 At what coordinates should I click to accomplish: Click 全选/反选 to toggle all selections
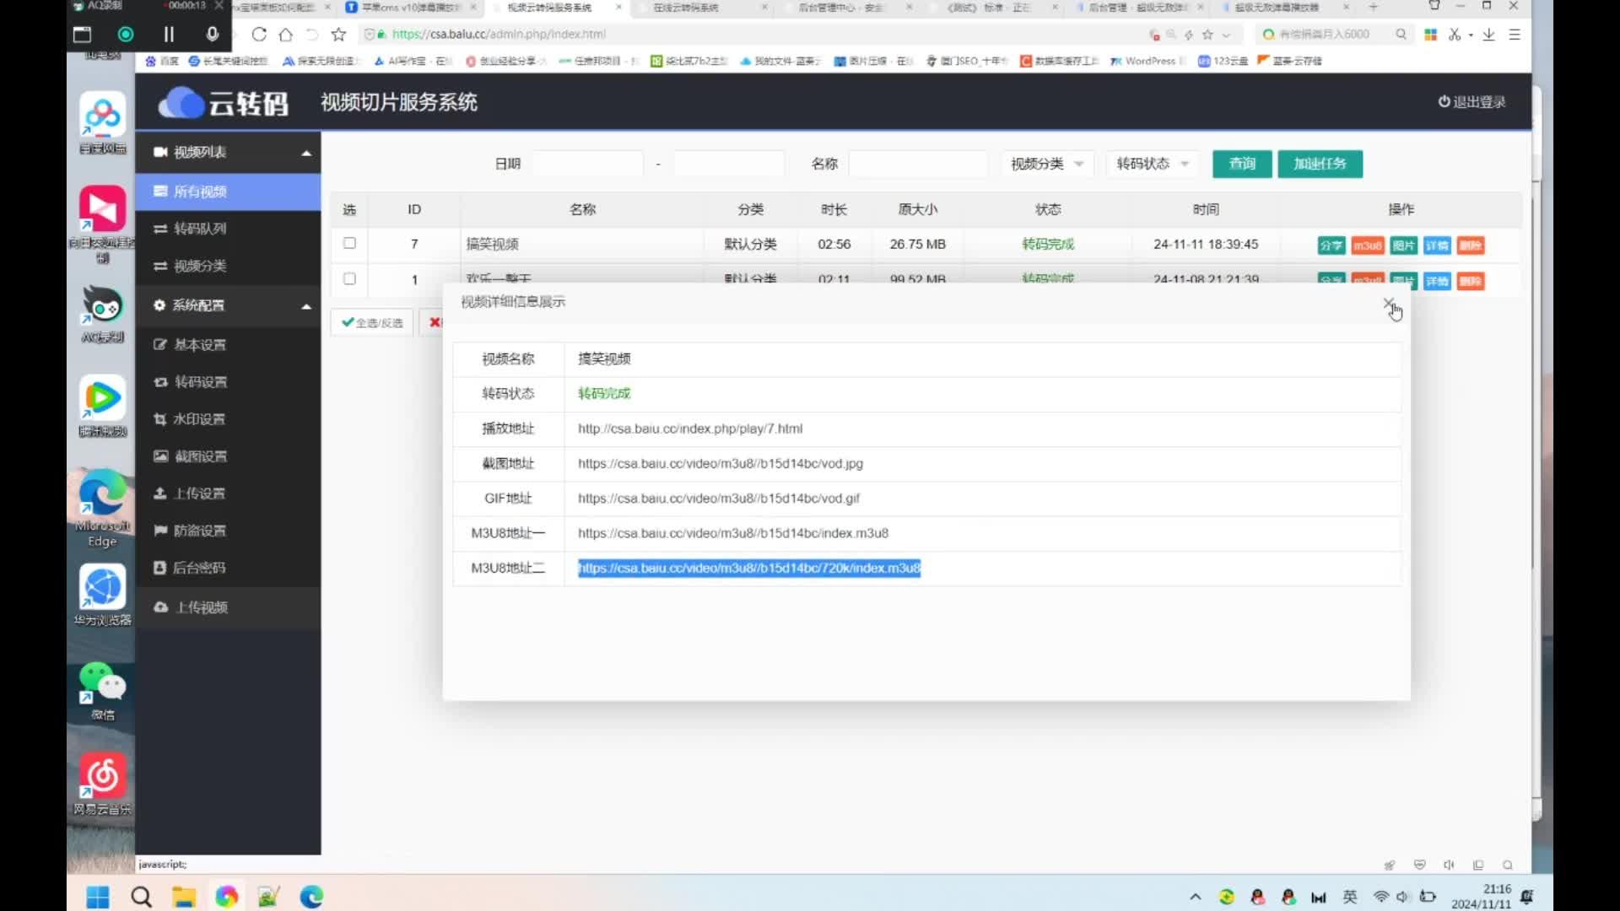[x=371, y=321]
